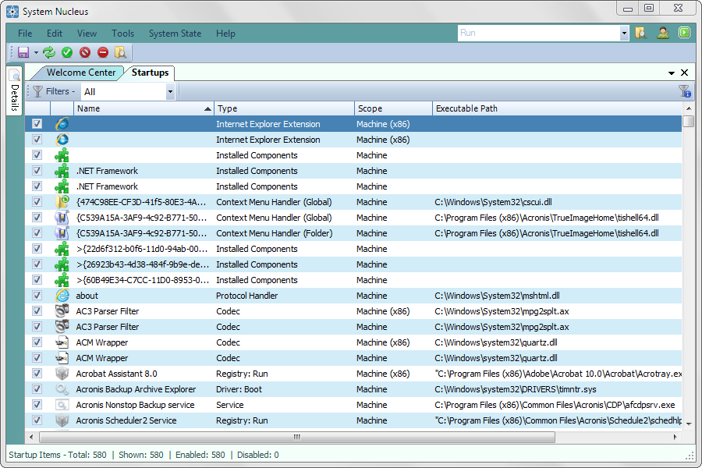This screenshot has height=468, width=702.
Task: Open the System State menu
Action: 175,34
